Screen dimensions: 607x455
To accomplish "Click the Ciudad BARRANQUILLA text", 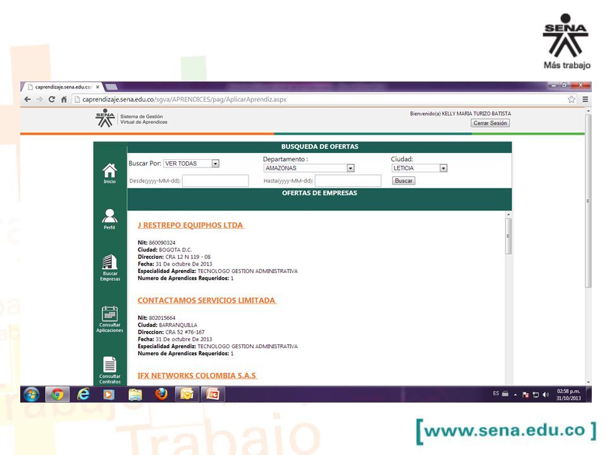I will coord(167,325).
